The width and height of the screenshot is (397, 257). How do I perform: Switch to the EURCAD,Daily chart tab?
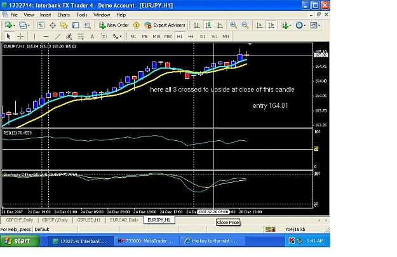pyautogui.click(x=124, y=220)
